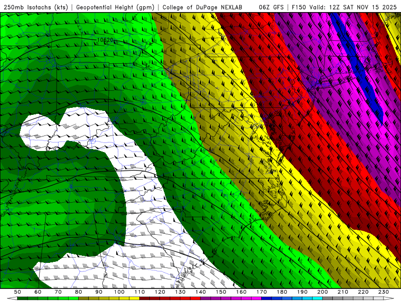This screenshot has width=401, height=301.
Task: Click the '180' value on the legend scale
Action: tap(282, 292)
